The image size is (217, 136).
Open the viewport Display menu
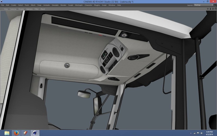21,9
